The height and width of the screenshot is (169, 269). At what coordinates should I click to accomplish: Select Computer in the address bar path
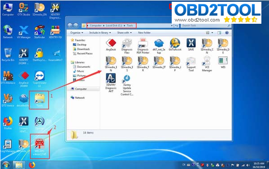95,26
